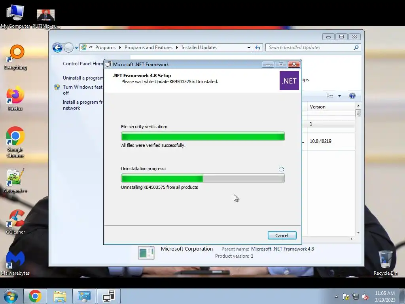Click the update thumbnail in details pane
This screenshot has width=405, height=304.
146,253
